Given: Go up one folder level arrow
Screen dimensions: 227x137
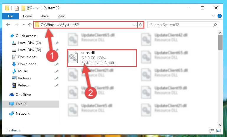Looking at the screenshot, I should pos(30,25).
